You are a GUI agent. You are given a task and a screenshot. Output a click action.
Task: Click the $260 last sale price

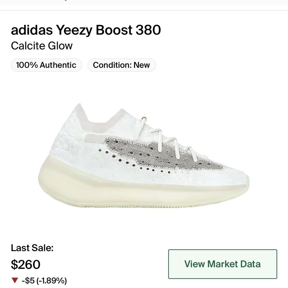point(26,265)
